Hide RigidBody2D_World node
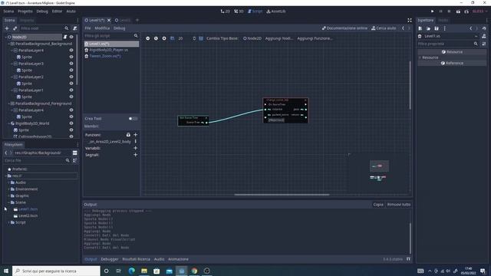 pos(71,123)
